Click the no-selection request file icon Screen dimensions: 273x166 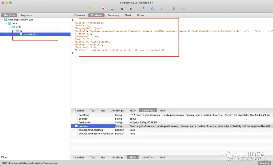click(21, 34)
